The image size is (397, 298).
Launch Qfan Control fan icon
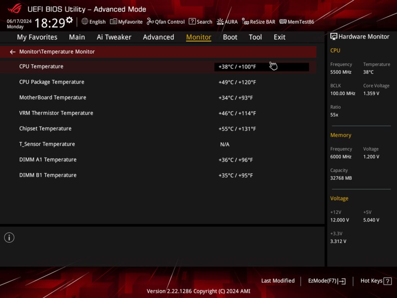point(150,22)
